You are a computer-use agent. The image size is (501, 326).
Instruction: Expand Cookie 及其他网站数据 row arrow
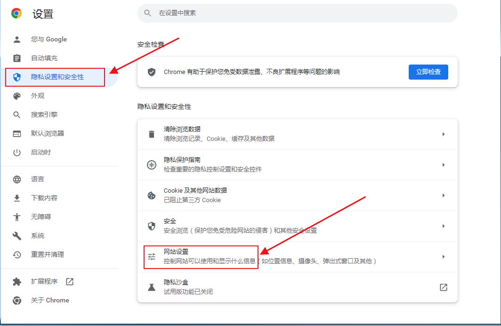443,196
